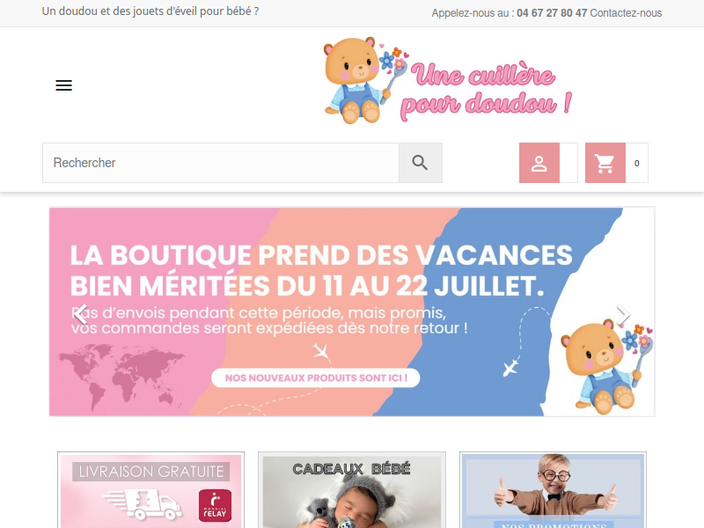Click the vacation announcement slider banner
This screenshot has height=528, width=704.
(x=352, y=312)
